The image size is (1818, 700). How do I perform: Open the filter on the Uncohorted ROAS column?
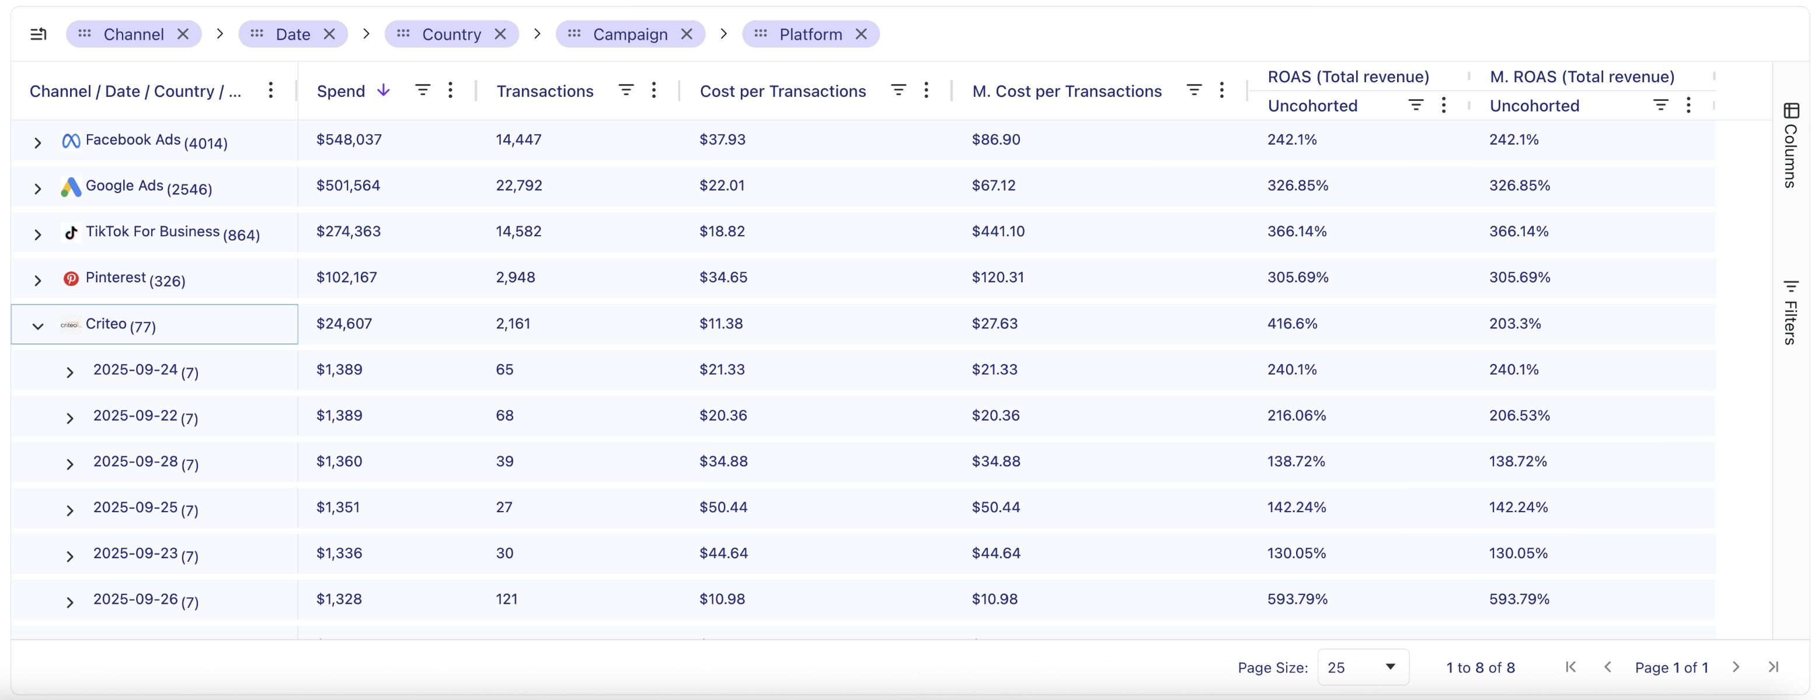coord(1416,104)
